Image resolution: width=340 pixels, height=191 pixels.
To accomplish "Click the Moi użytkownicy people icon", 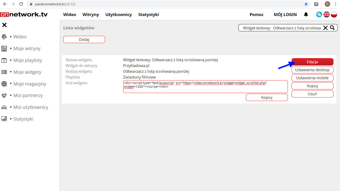I will [4, 107].
